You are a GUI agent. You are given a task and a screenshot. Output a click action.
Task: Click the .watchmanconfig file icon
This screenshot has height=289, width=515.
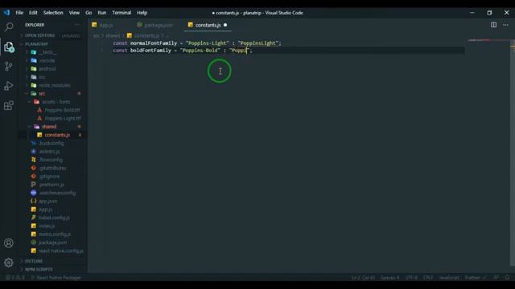point(34,193)
